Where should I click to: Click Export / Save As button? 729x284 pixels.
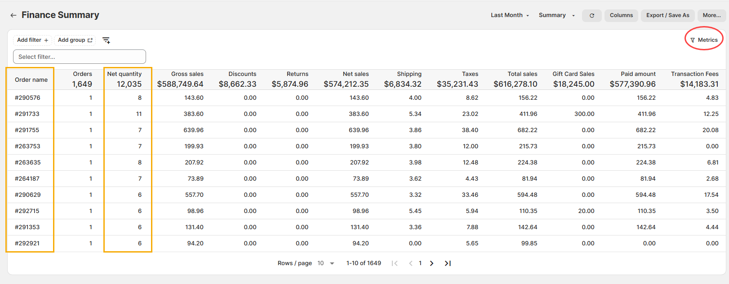[x=667, y=15]
